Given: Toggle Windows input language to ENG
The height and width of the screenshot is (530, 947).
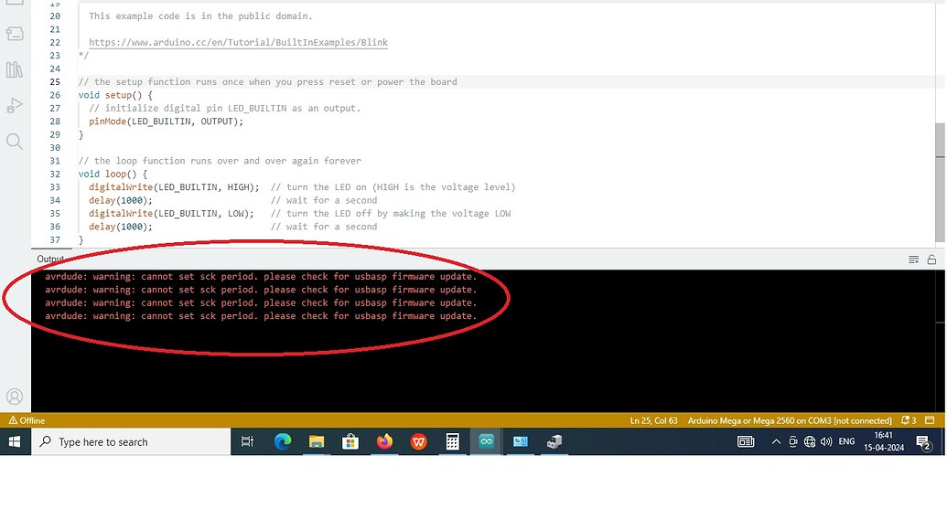Looking at the screenshot, I should tap(845, 441).
